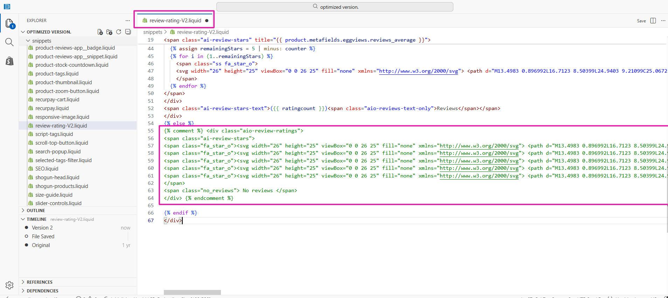Open the Explorer view in activity bar
This screenshot has width=668, height=298.
[x=9, y=24]
